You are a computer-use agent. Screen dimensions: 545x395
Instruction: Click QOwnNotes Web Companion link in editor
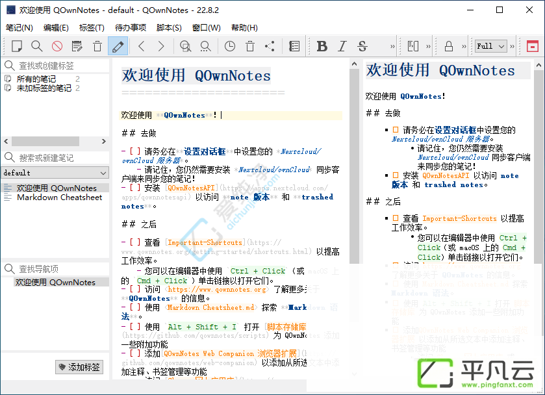[x=230, y=353]
